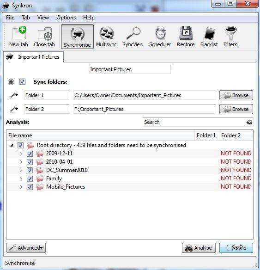Viewport: 260px width, 270px height.
Task: Click the tab name field Important Pictures
Action: tap(130, 69)
